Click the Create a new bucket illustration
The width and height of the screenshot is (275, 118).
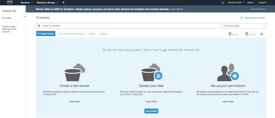[75, 72]
